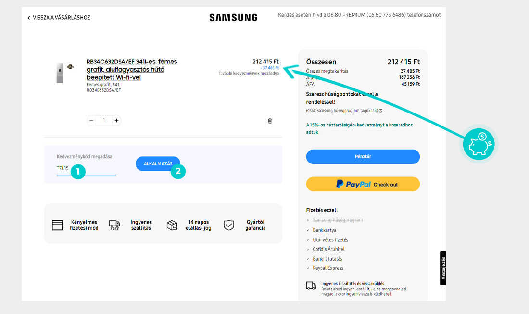Pay with PayPal Check out button
529x314 pixels.
(x=363, y=184)
